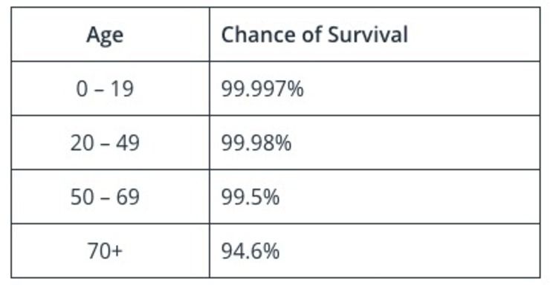550x285 pixels.
Task: Click the dash between 20 and 49
Action: coord(105,144)
